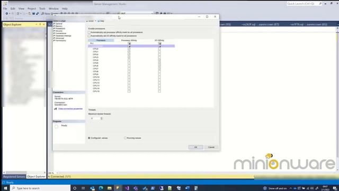
Task: Click the Save icon in the SSMS toolbar
Action: 33,13
